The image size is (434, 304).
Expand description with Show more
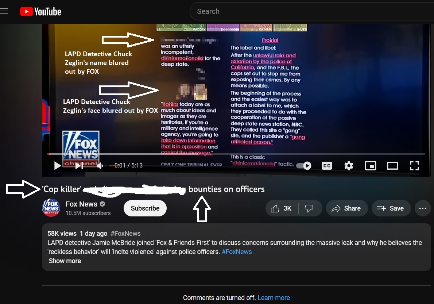65,261
